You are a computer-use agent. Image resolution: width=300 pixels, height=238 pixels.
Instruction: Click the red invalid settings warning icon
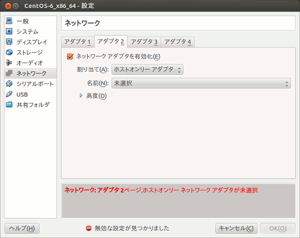tap(88, 228)
